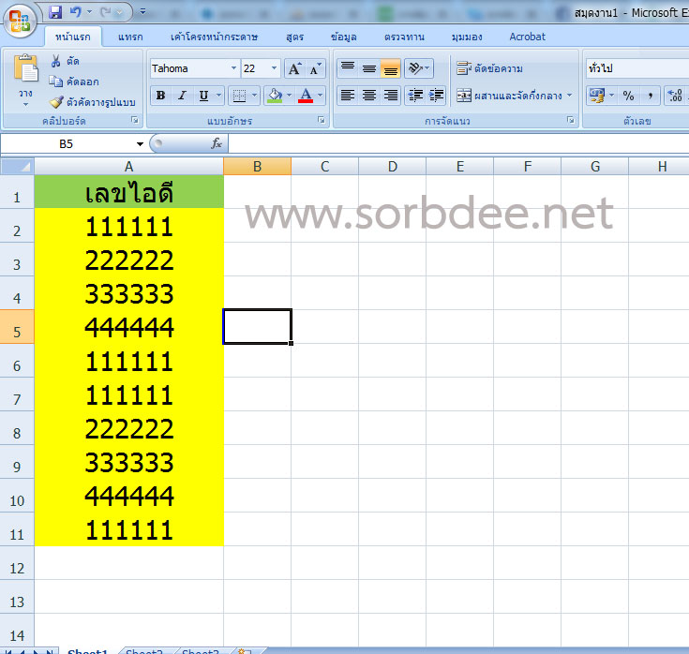Apply comma style
Screen dimensions: 689x654
[x=650, y=96]
